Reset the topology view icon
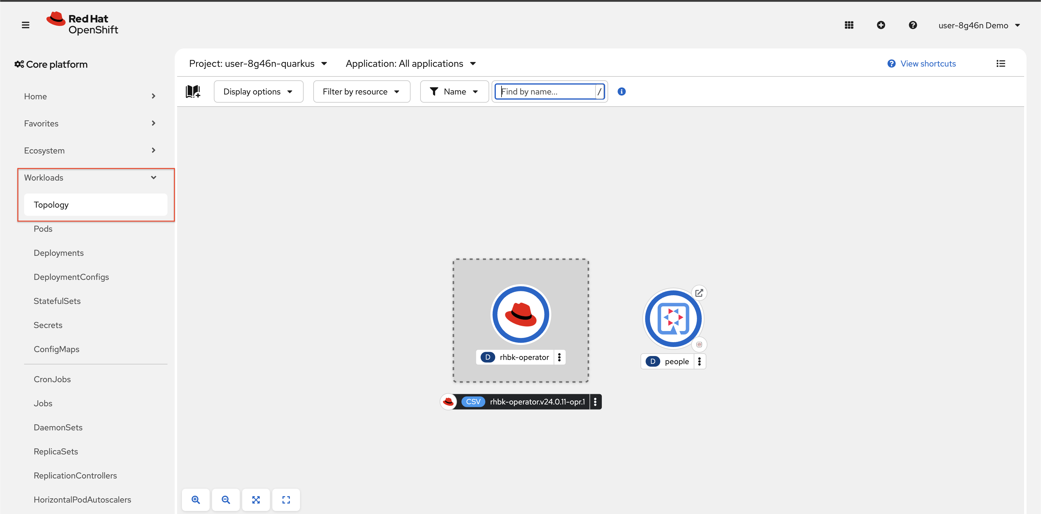This screenshot has width=1041, height=514. click(x=286, y=500)
